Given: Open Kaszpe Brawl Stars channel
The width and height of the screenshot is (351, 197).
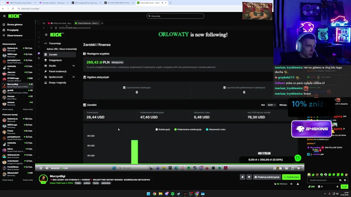Looking at the screenshot, I should click(18, 97).
